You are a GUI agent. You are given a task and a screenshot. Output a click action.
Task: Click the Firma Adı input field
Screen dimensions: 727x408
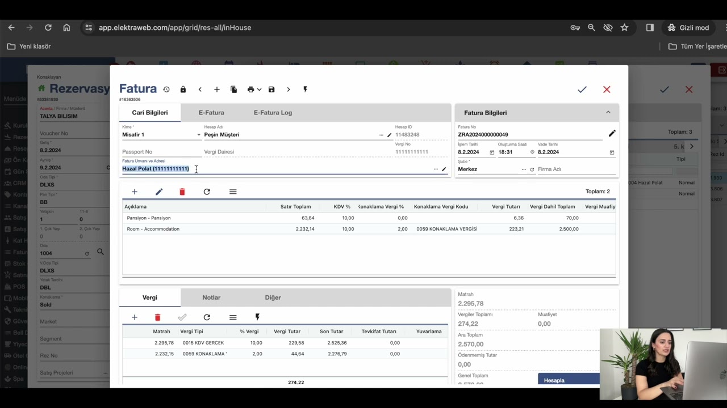coord(576,169)
